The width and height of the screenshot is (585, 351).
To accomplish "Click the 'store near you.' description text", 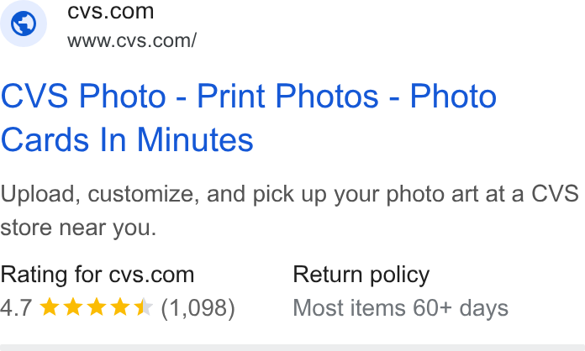I will pyautogui.click(x=78, y=228).
